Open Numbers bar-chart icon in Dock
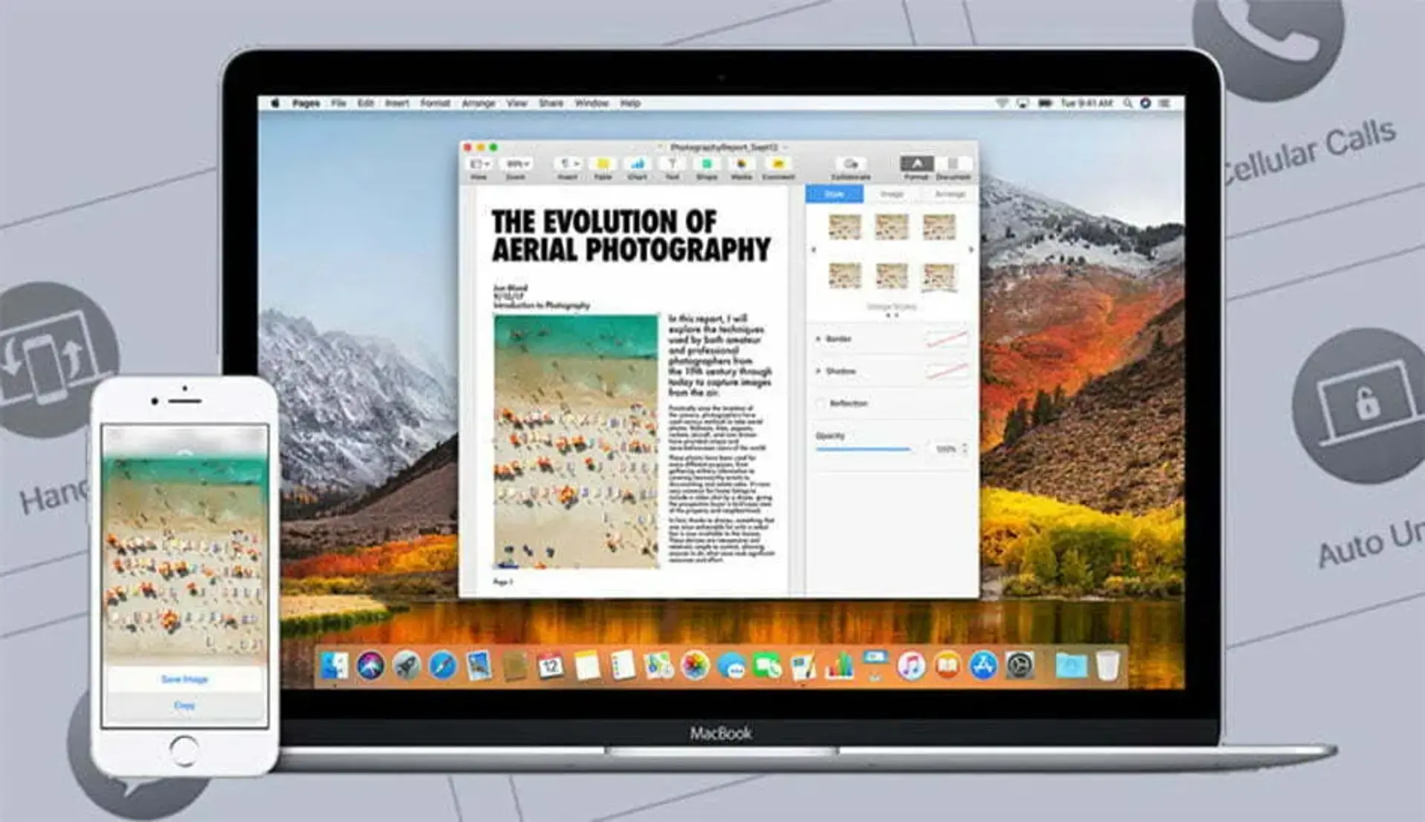The width and height of the screenshot is (1425, 822). point(839,665)
